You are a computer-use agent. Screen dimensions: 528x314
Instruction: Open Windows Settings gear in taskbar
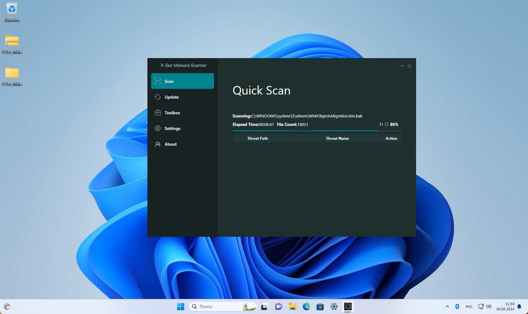pyautogui.click(x=334, y=307)
